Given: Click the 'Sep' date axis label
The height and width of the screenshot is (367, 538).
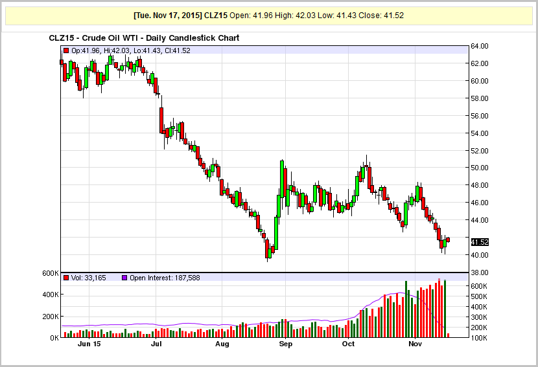Looking at the screenshot, I should click(285, 344).
